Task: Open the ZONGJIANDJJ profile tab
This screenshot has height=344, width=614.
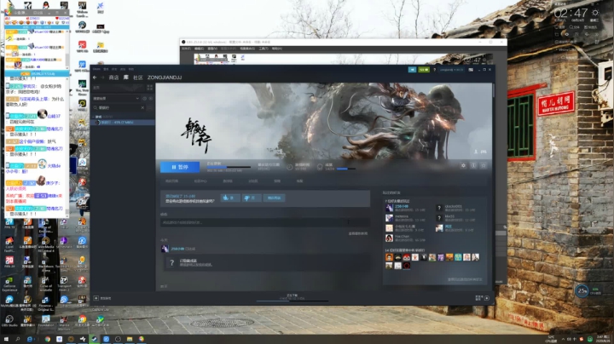Action: [165, 77]
